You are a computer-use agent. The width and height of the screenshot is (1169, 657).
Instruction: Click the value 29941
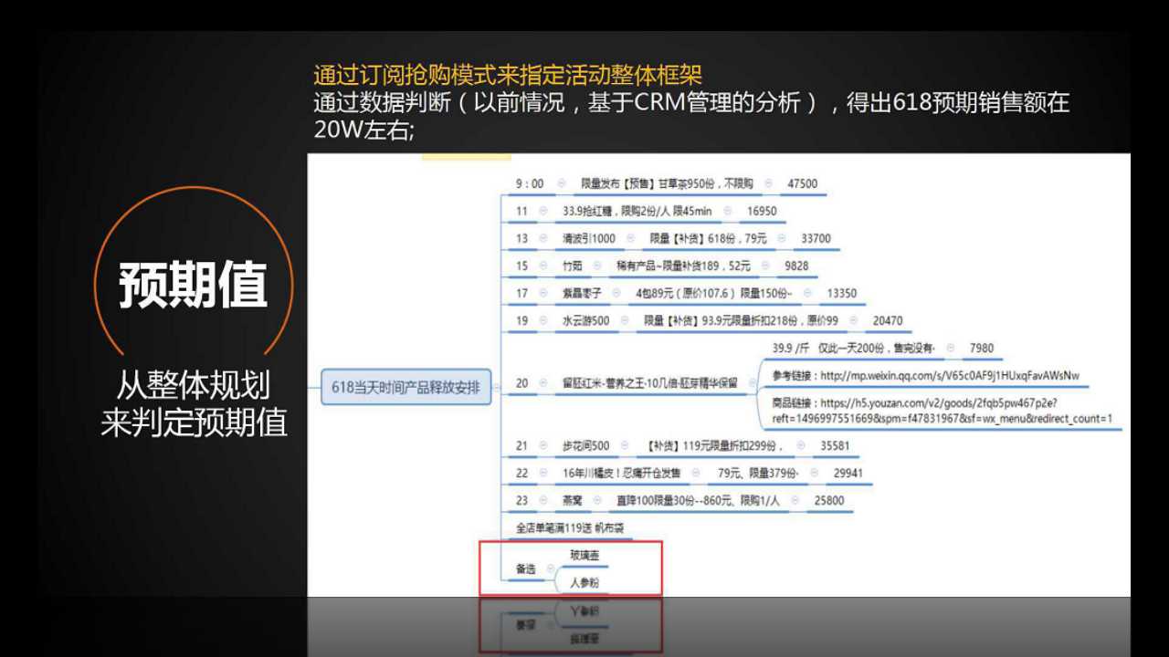point(848,474)
